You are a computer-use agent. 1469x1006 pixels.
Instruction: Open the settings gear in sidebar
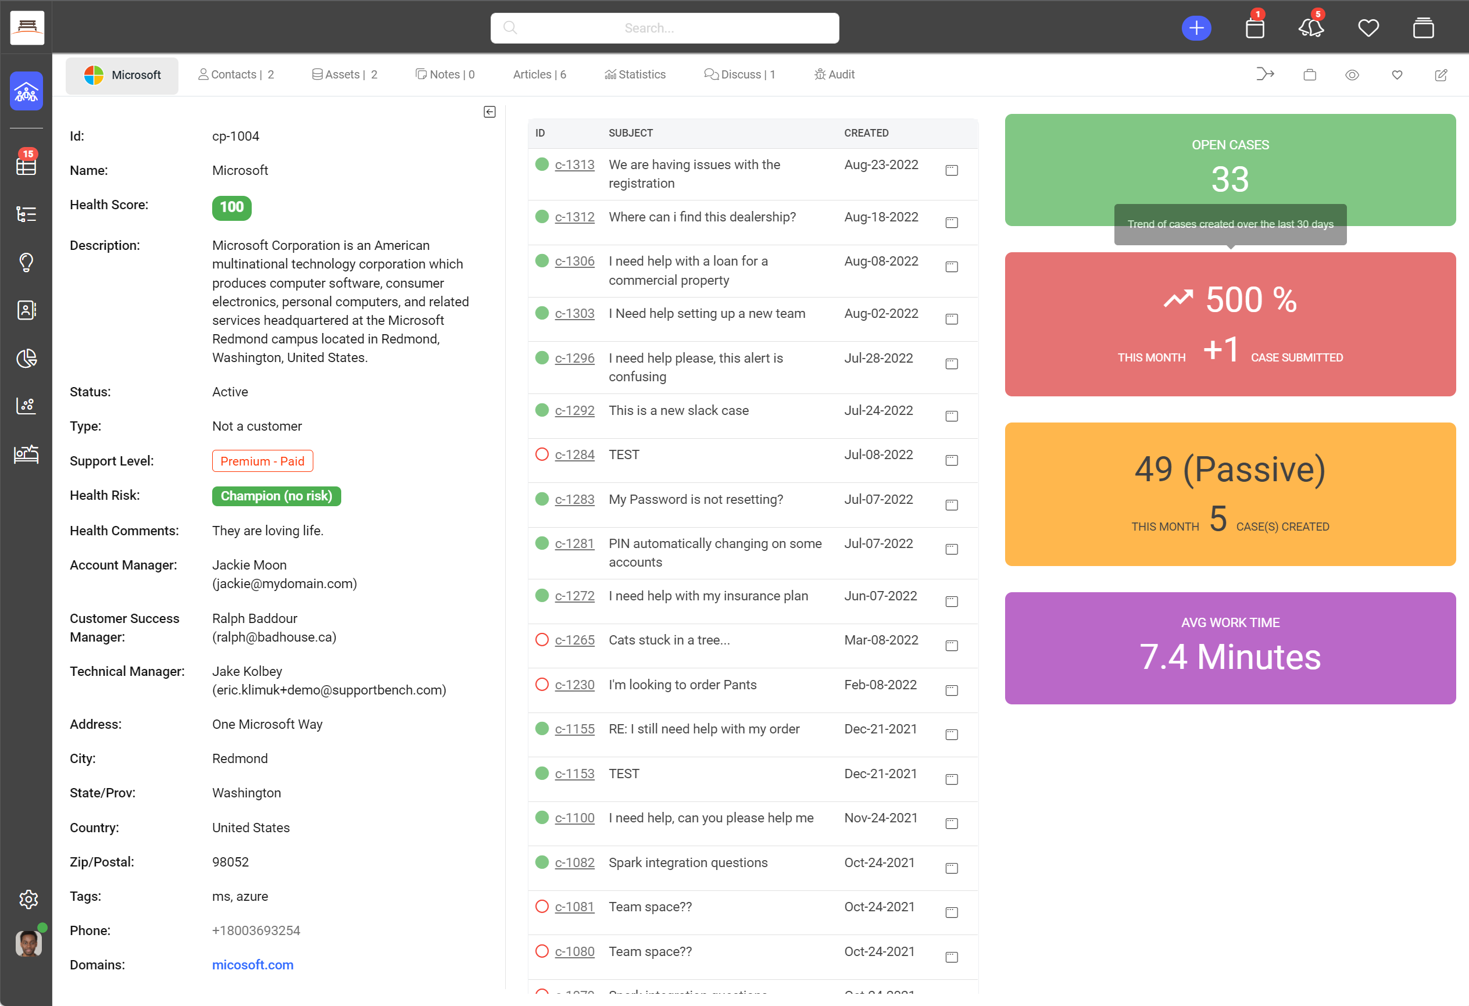(28, 898)
